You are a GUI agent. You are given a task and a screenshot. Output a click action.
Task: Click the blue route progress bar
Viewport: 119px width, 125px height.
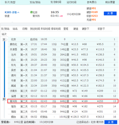point(4,69)
